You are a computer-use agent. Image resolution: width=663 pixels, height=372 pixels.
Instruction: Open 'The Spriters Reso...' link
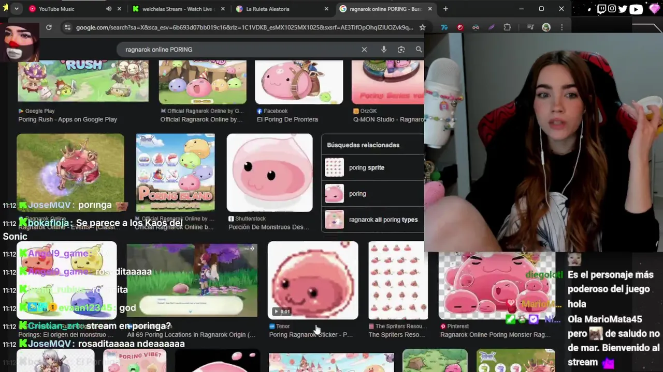point(397,335)
